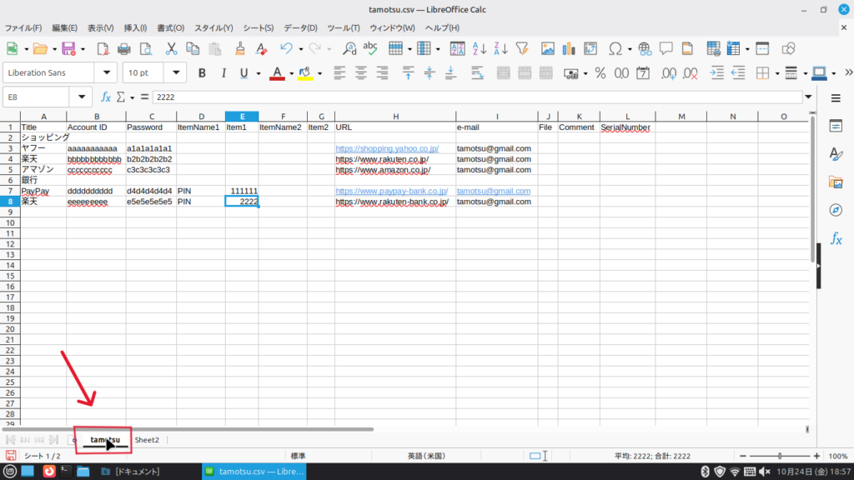Click the tamotsu@gmail.com link in row 7
Viewport: 854px width, 480px height.
click(493, 191)
